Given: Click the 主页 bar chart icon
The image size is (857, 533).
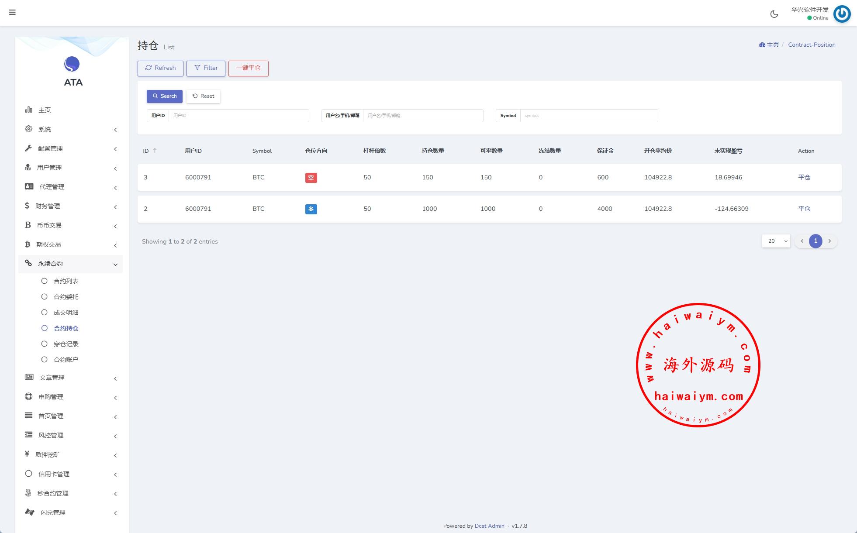Looking at the screenshot, I should tap(28, 110).
